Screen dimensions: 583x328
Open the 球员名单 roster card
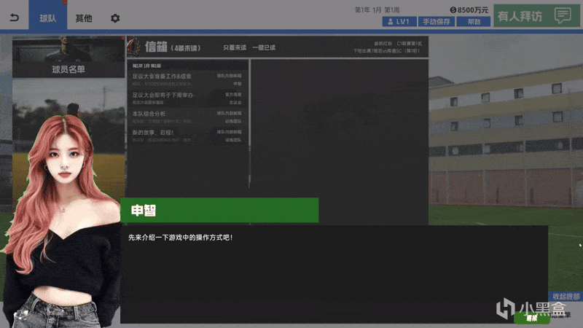pyautogui.click(x=69, y=57)
